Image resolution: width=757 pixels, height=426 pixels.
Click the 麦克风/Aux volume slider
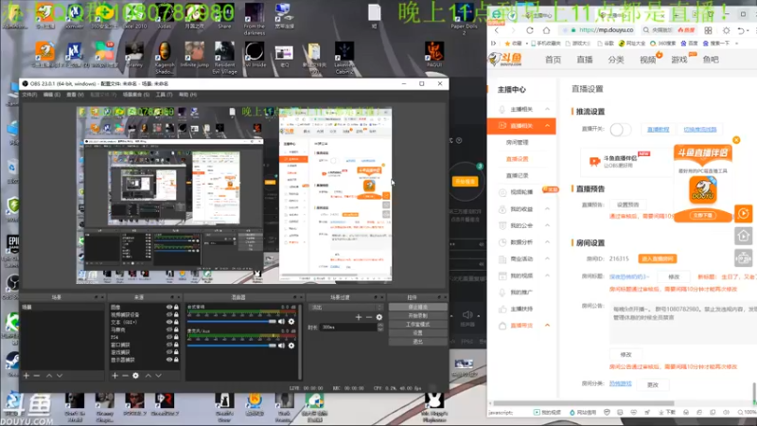pos(231,346)
